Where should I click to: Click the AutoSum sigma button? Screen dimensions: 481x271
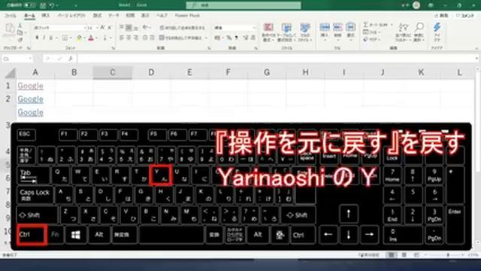click(376, 25)
